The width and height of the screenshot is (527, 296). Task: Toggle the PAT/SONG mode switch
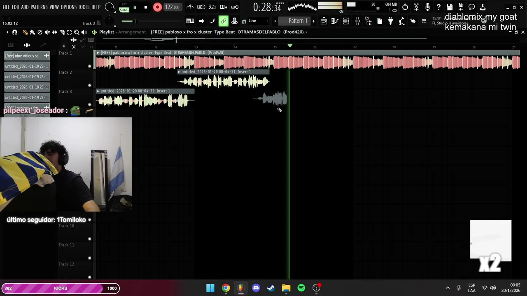pyautogui.click(x=124, y=7)
